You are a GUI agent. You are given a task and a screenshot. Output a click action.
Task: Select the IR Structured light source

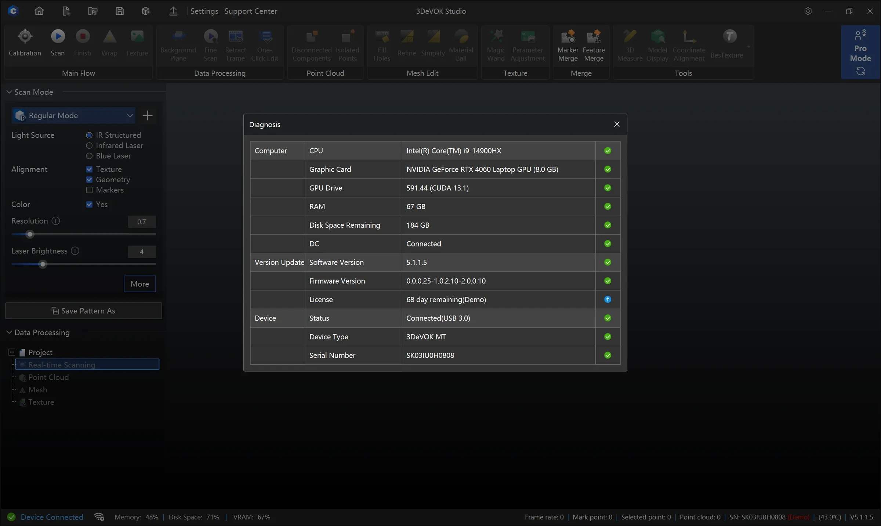tap(89, 135)
